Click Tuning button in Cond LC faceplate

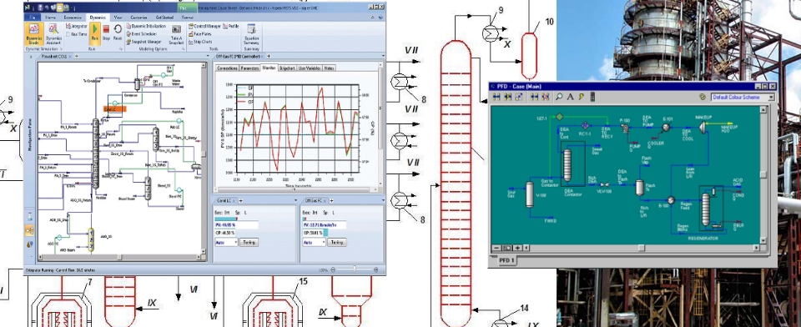point(249,242)
